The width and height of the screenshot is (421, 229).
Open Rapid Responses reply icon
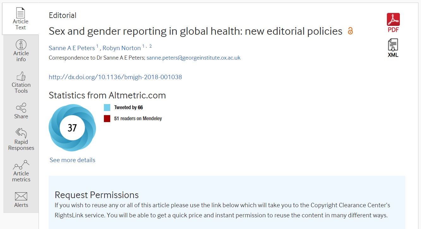click(x=21, y=133)
